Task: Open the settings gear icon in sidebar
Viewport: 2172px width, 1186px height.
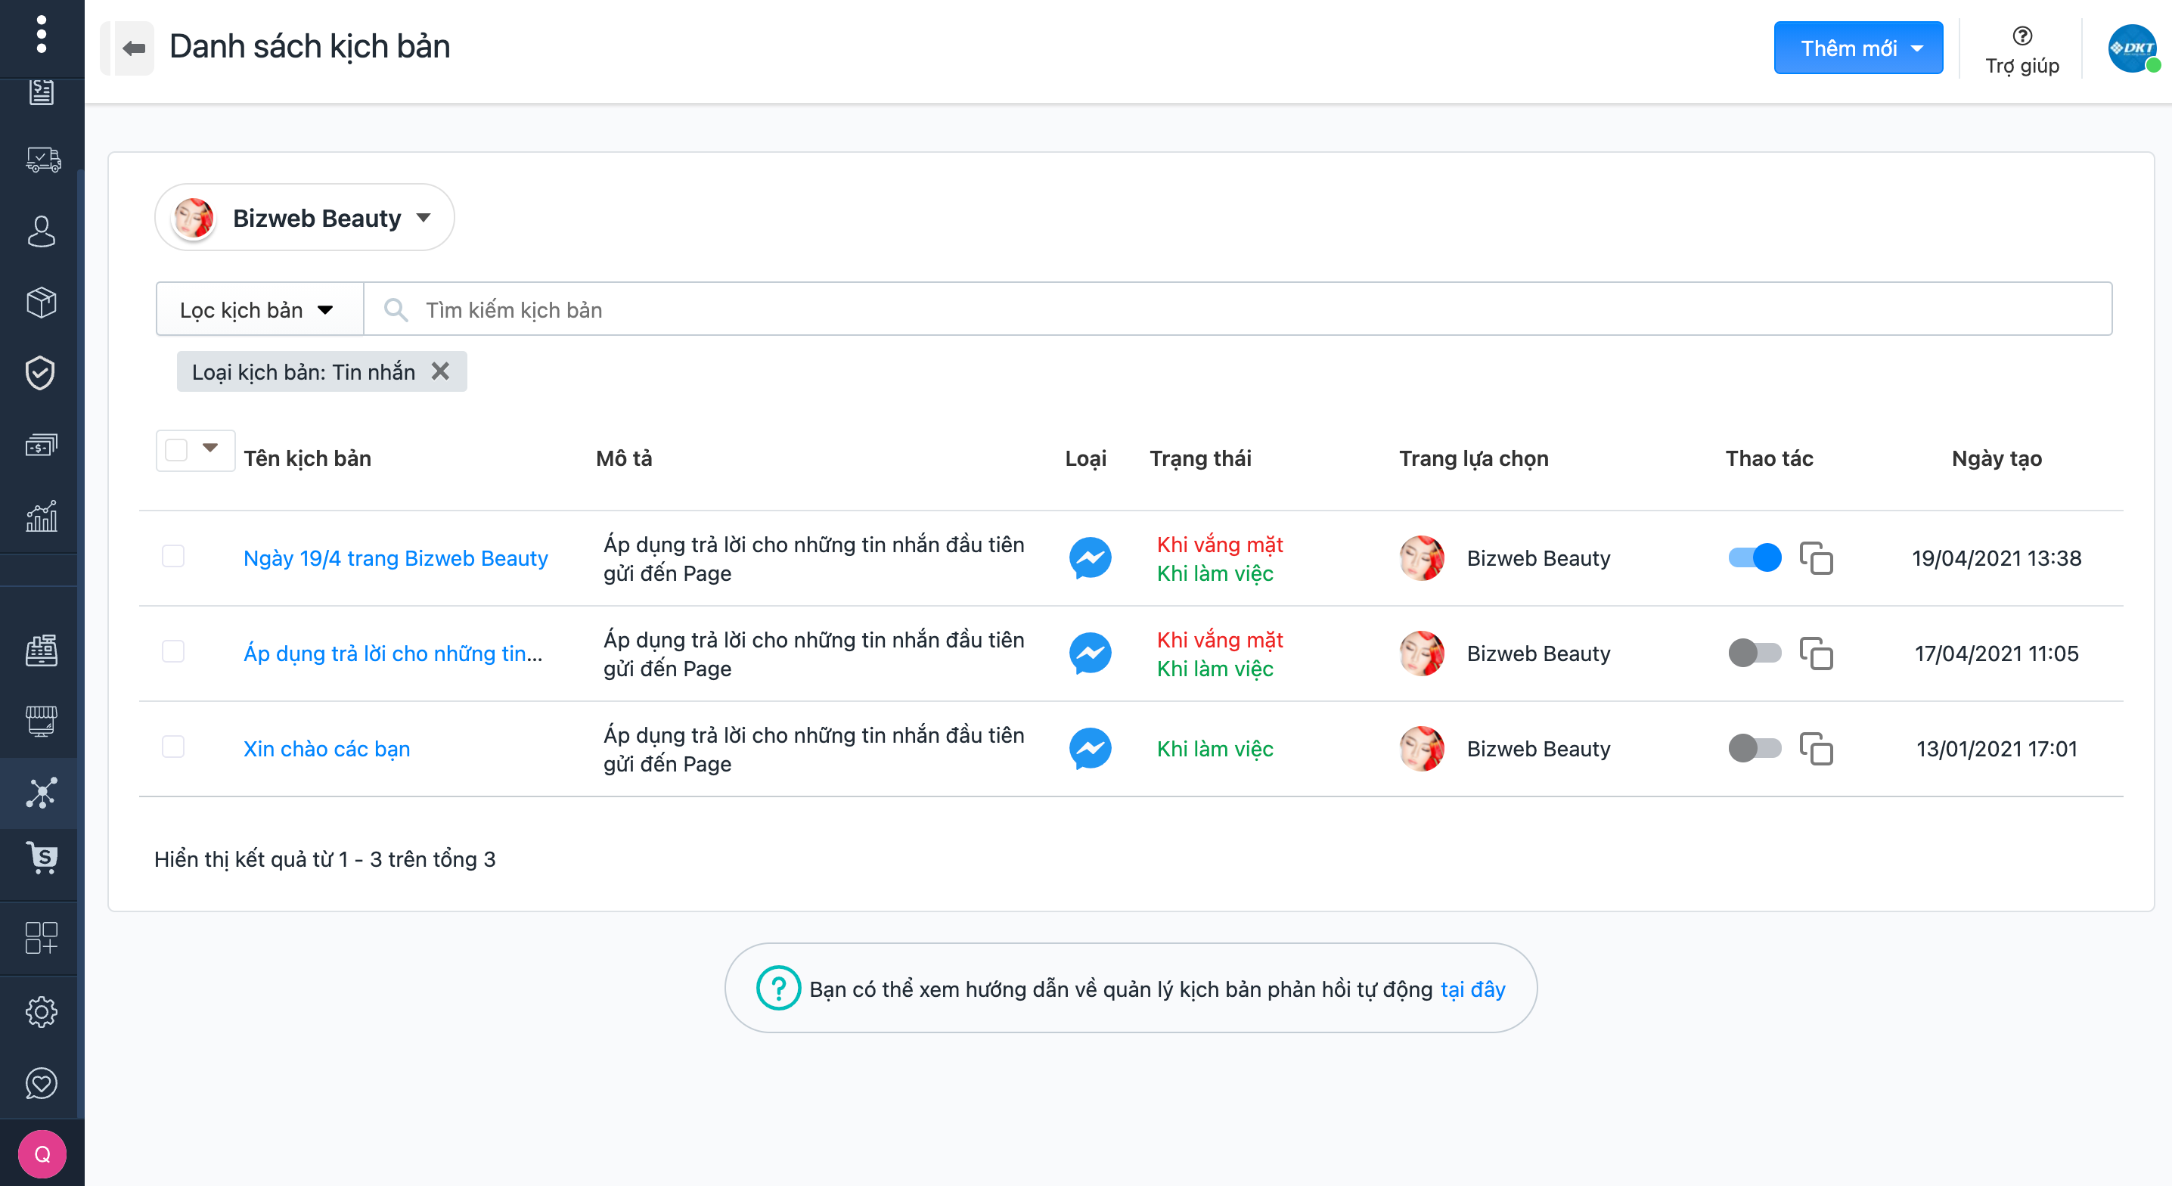Action: (x=41, y=1011)
